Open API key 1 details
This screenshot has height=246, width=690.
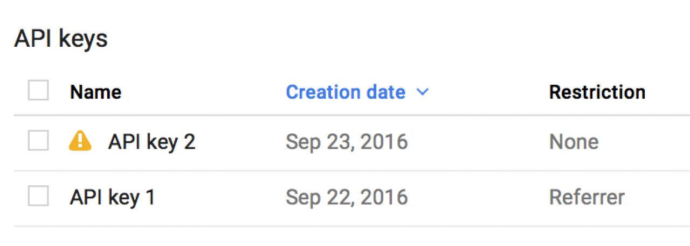click(x=112, y=197)
